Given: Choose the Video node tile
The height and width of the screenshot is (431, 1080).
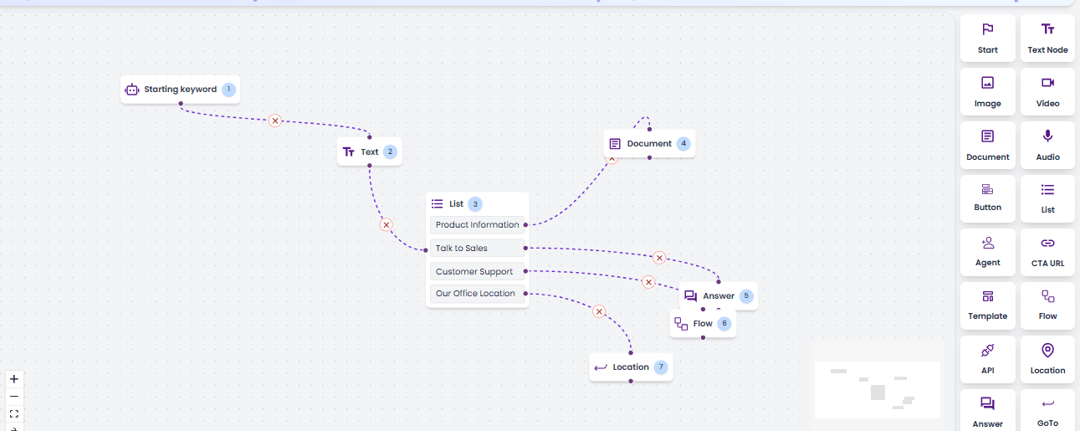Looking at the screenshot, I should (1047, 92).
